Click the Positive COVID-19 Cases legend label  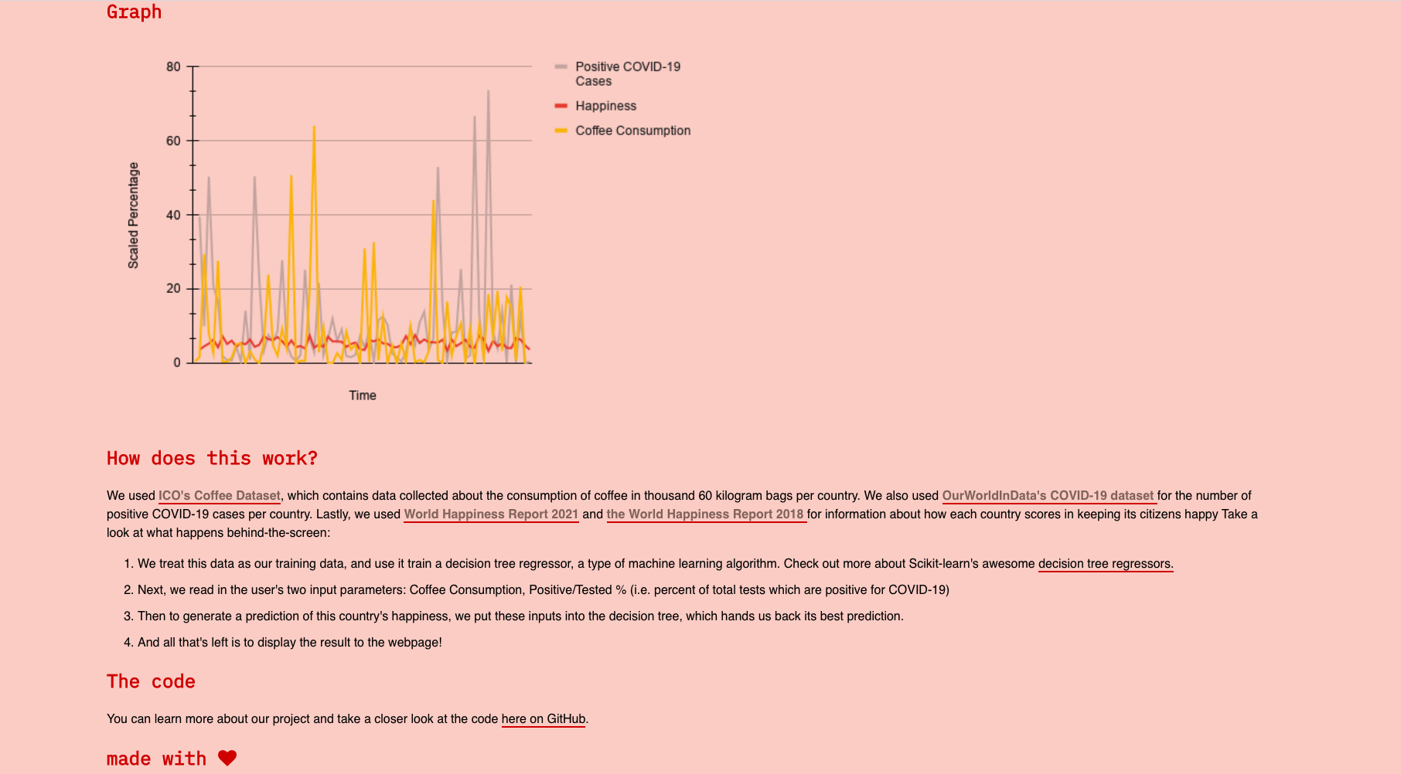(x=628, y=74)
